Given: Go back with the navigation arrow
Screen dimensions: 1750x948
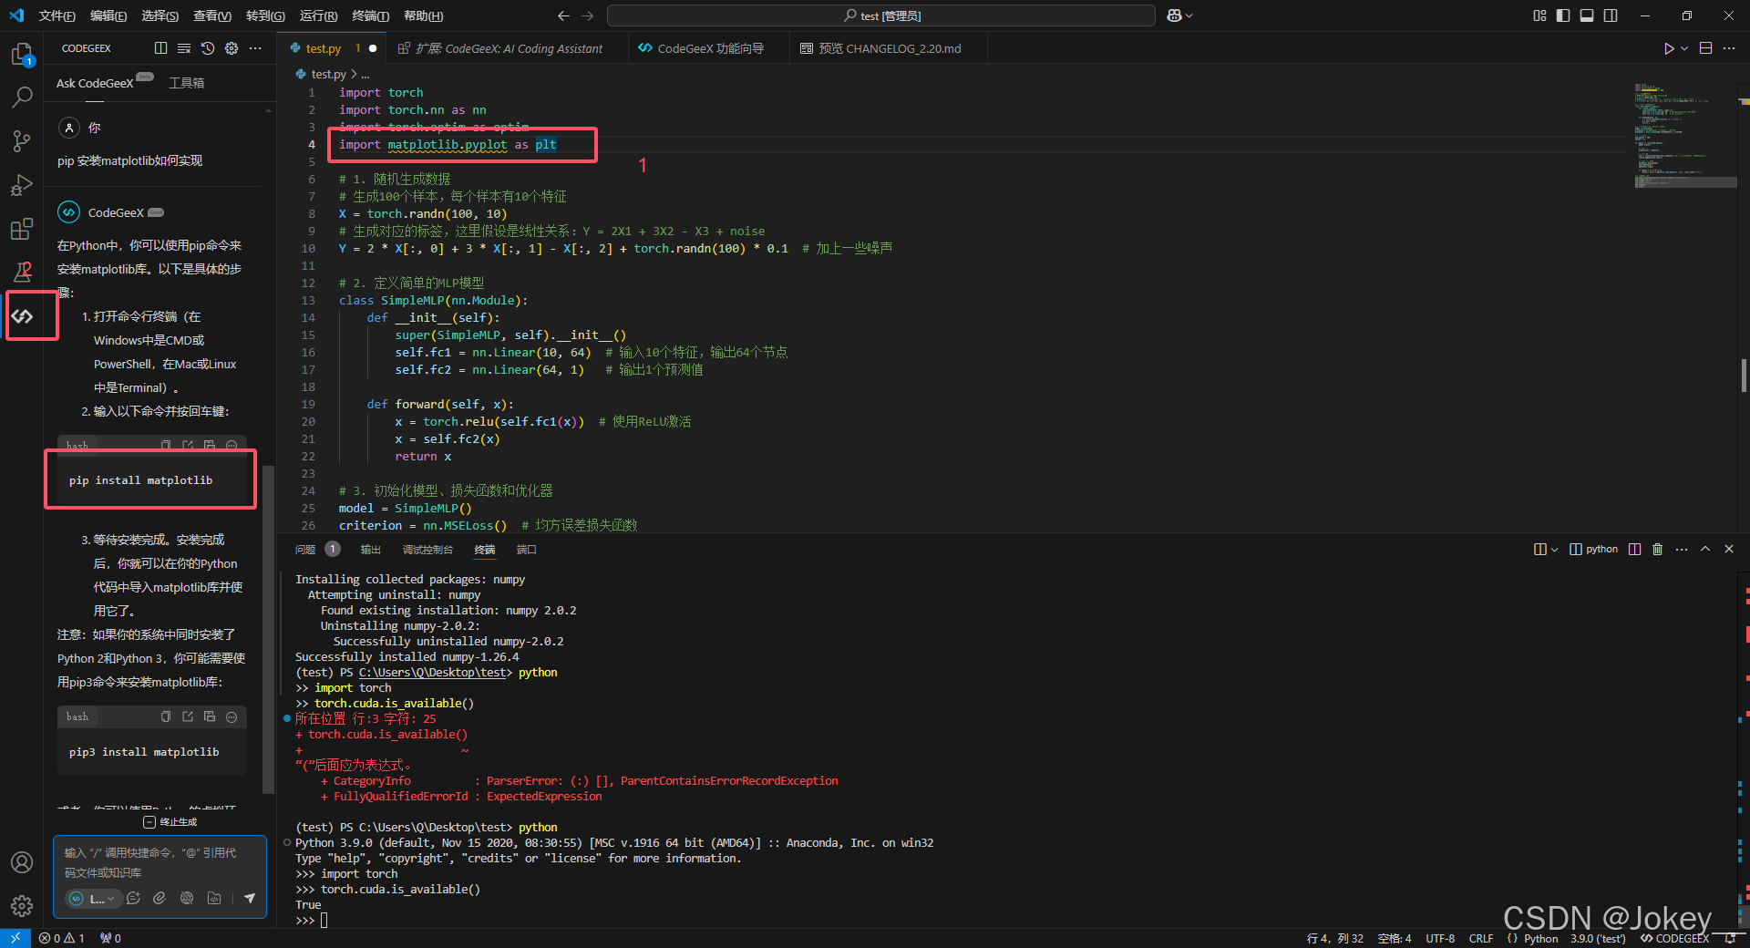Looking at the screenshot, I should pyautogui.click(x=563, y=15).
